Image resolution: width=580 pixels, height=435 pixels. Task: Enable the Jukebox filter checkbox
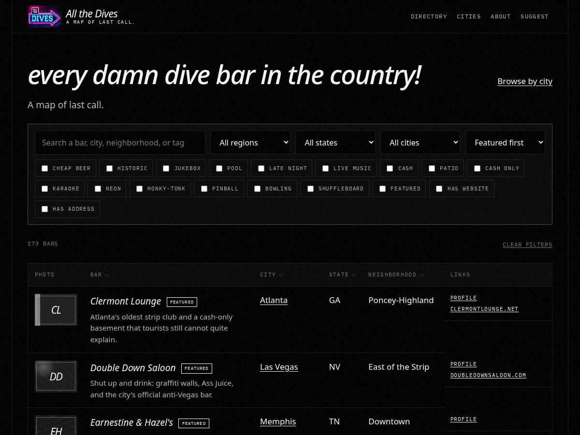click(166, 168)
